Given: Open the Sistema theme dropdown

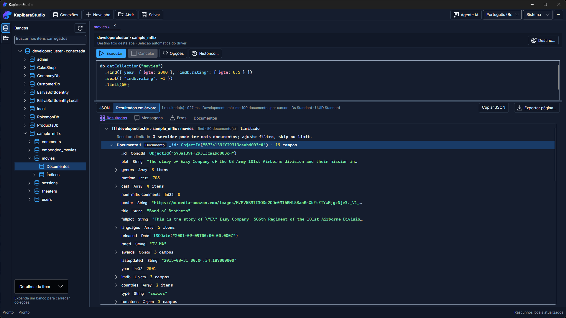Looking at the screenshot, I should pyautogui.click(x=537, y=15).
